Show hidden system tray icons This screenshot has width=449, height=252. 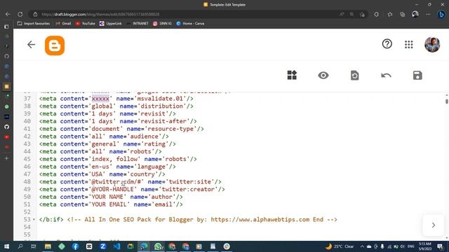362,246
